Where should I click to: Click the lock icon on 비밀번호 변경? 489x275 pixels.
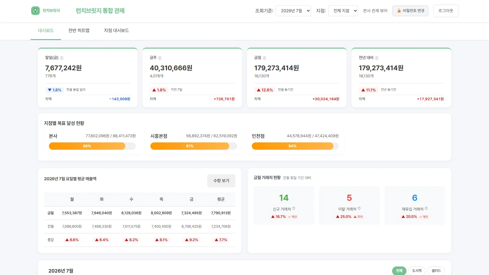pos(399,11)
